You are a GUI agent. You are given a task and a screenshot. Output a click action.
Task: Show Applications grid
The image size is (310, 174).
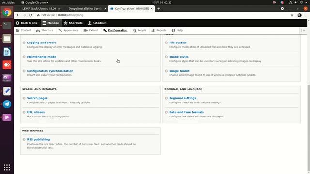[x=7, y=167]
